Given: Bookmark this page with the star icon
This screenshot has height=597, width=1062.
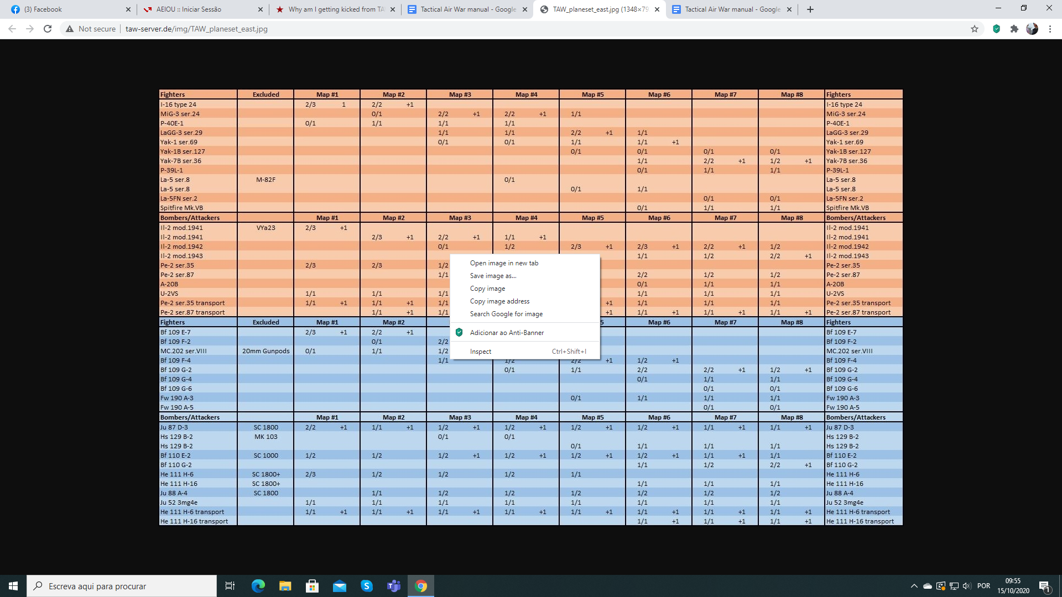Looking at the screenshot, I should pyautogui.click(x=975, y=29).
